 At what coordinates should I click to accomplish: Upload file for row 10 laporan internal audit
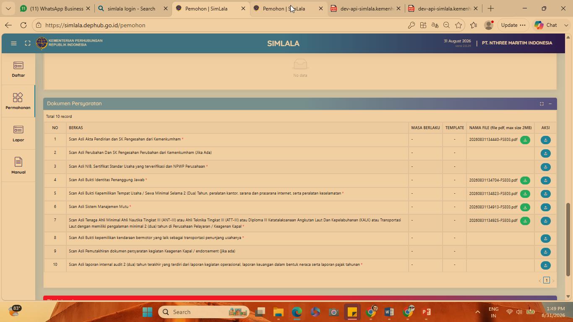point(545,265)
